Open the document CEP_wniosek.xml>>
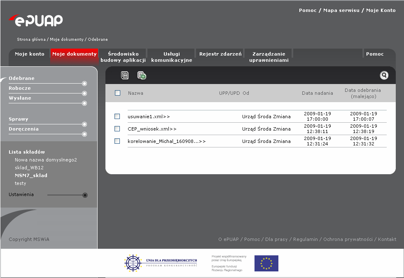This screenshot has height=278, width=404. (152, 129)
